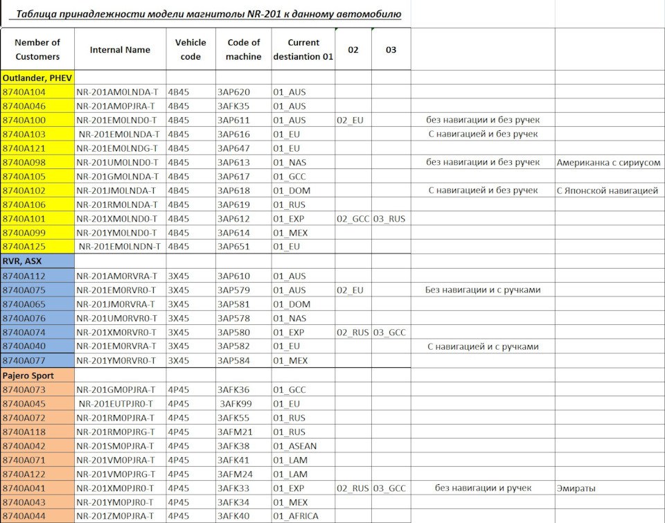Select part number cell 8740A121
This screenshot has width=665, height=523.
click(x=37, y=148)
